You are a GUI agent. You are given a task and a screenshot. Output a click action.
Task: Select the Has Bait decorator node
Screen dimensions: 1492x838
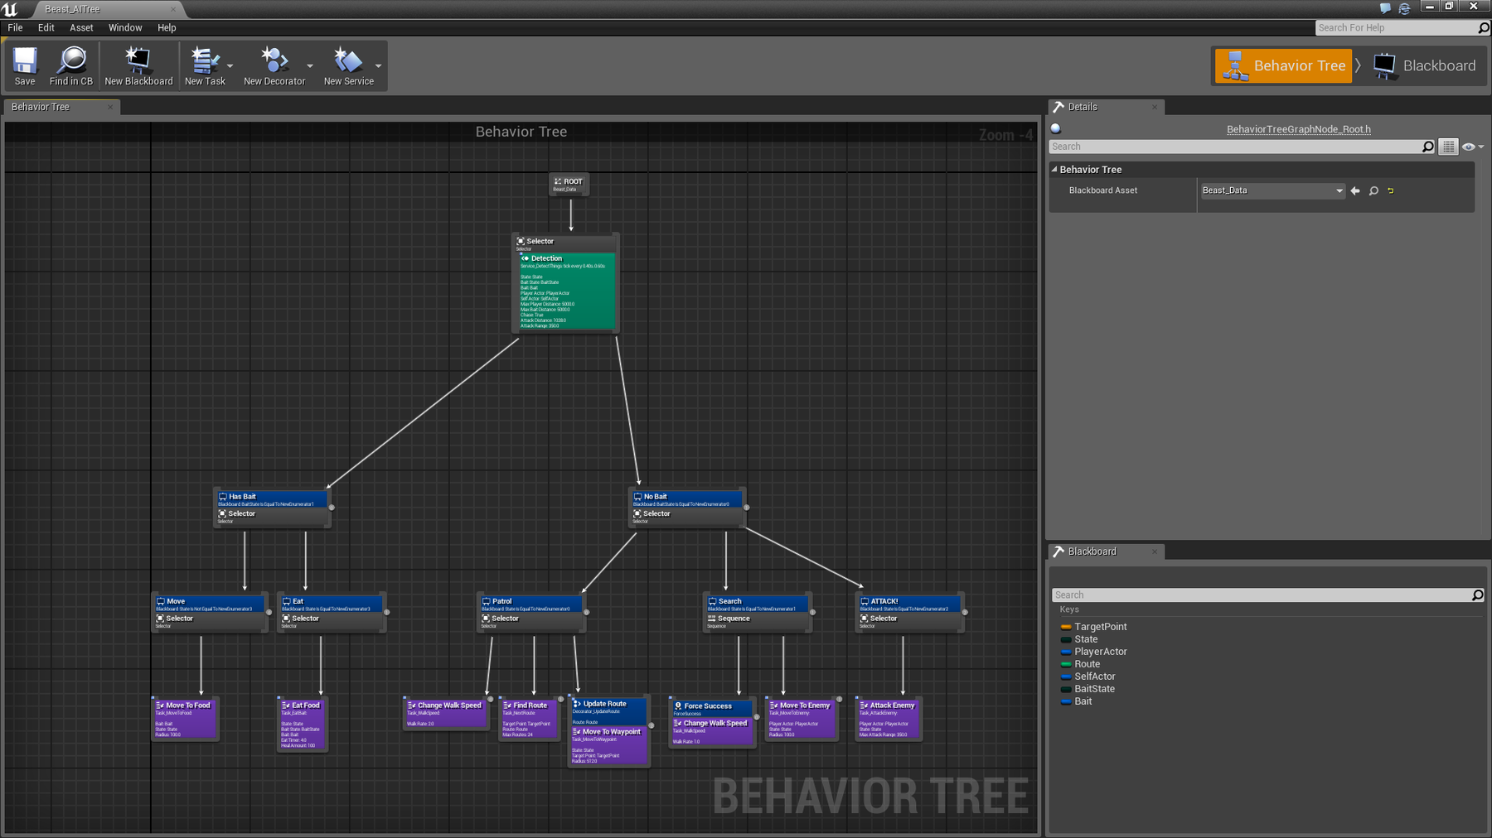272,499
